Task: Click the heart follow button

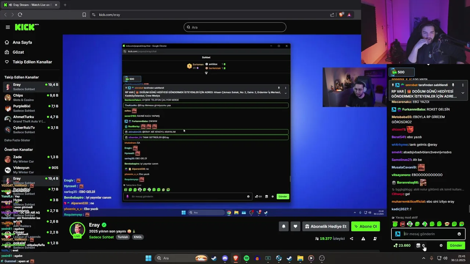Action: [x=295, y=227]
